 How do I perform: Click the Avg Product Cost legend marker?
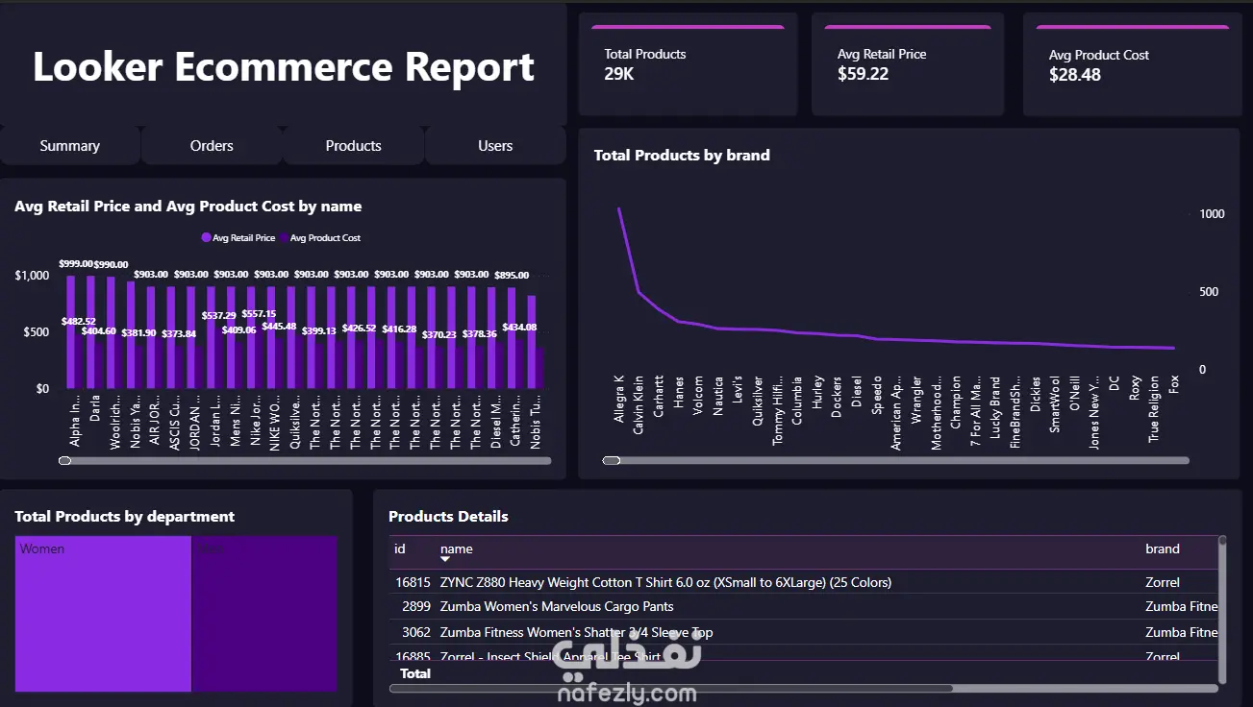[x=284, y=237]
